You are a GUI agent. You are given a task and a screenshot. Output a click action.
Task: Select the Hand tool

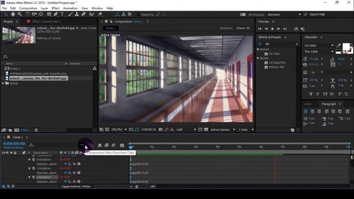(x=13, y=14)
